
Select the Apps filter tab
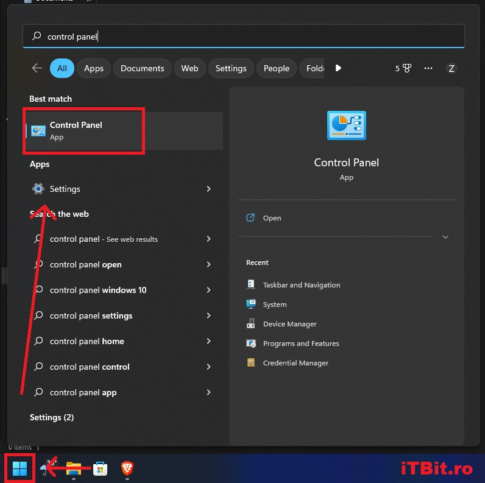click(x=94, y=68)
